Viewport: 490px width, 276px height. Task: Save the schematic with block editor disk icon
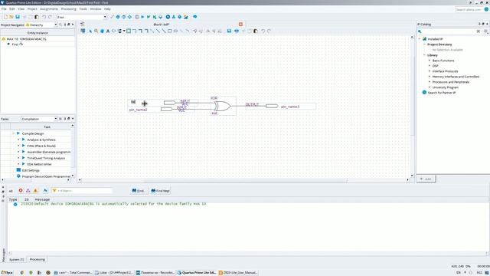pos(229,31)
